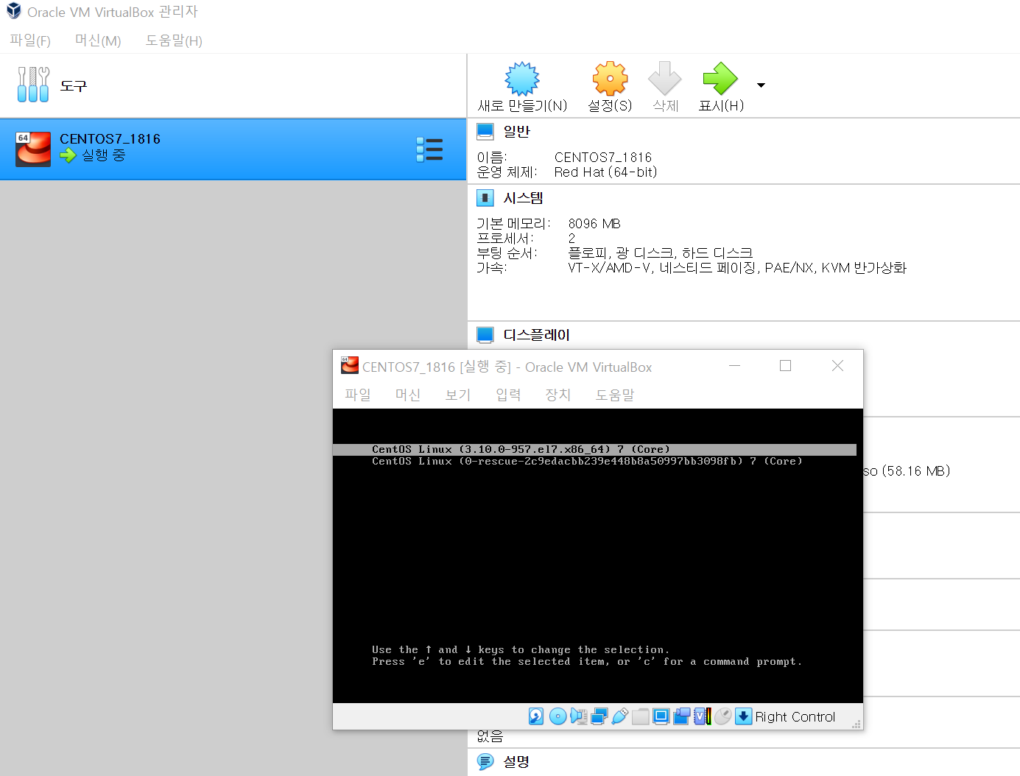Select CentOS Linux 0-rescue boot entry
1020x776 pixels.
[587, 462]
